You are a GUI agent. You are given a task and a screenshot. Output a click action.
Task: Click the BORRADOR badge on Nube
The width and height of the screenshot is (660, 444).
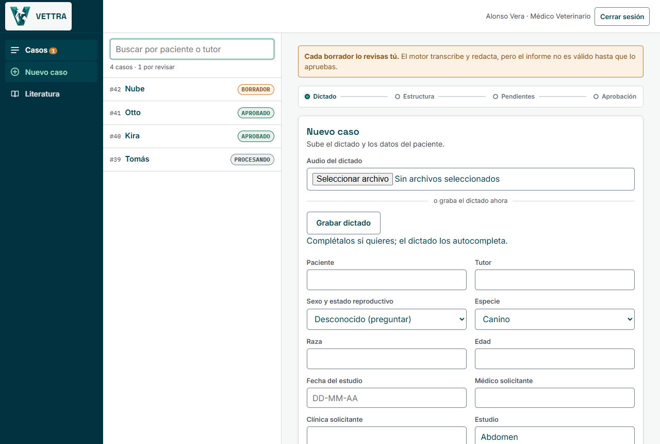256,89
